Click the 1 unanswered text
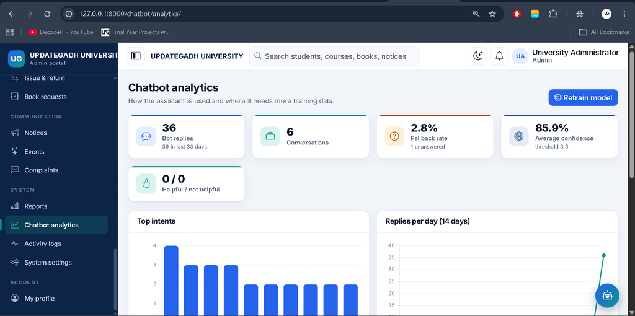 (x=428, y=147)
